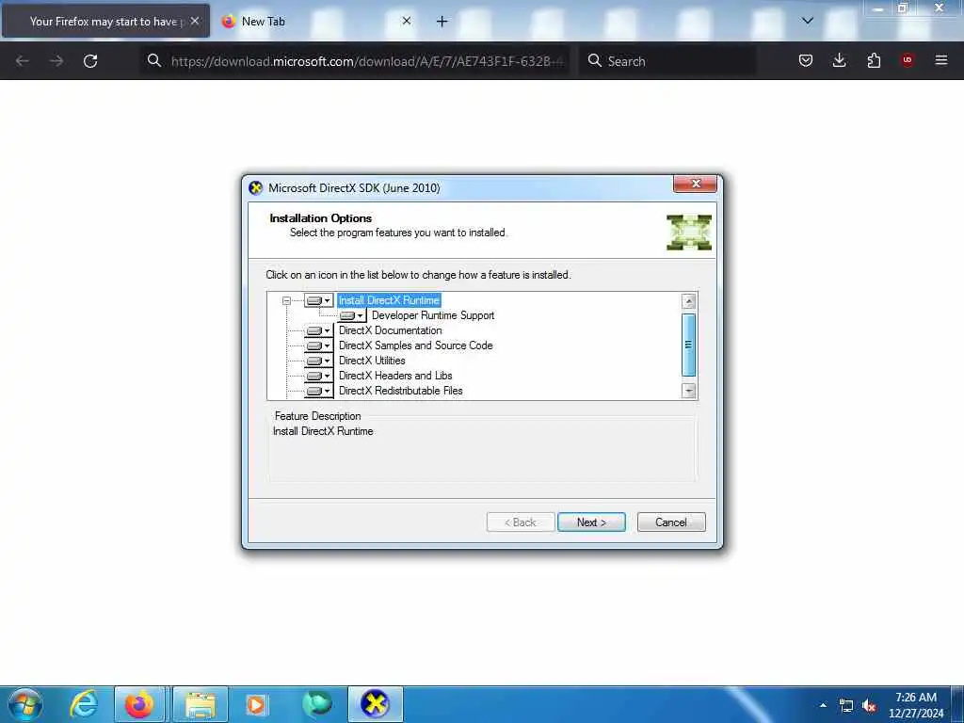This screenshot has height=723, width=964.
Task: Open the Firefox Downloads panel icon
Action: tap(839, 60)
